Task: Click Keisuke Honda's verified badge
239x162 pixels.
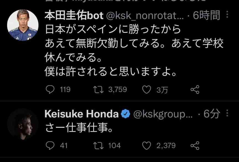Action: (126, 114)
